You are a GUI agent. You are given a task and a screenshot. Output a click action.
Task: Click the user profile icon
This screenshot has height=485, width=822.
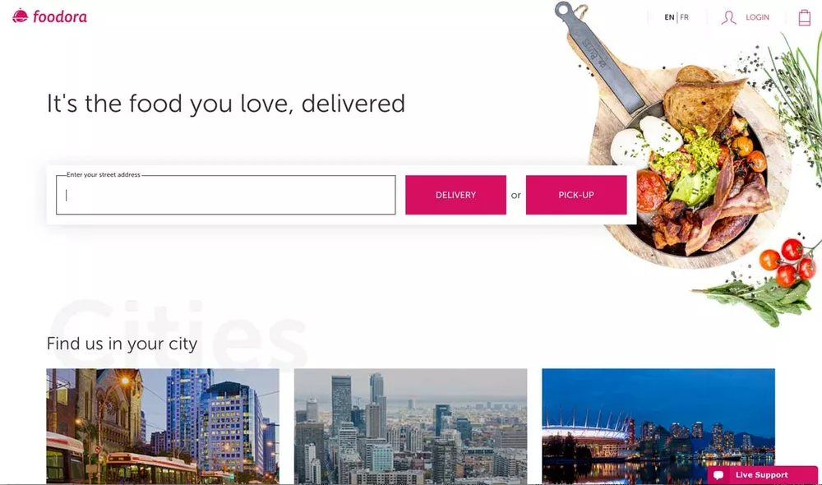728,17
